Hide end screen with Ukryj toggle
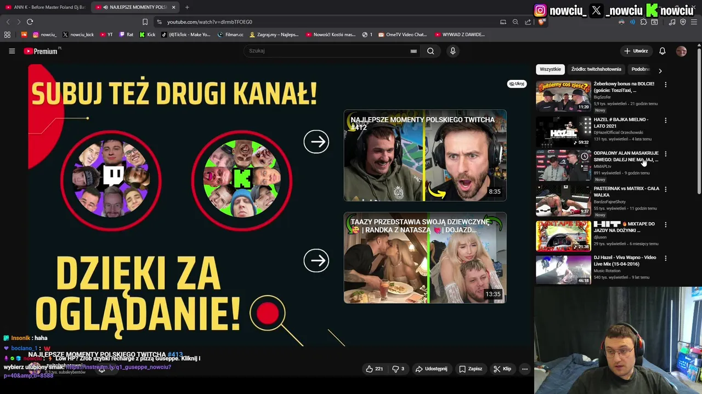The width and height of the screenshot is (702, 394). click(517, 84)
